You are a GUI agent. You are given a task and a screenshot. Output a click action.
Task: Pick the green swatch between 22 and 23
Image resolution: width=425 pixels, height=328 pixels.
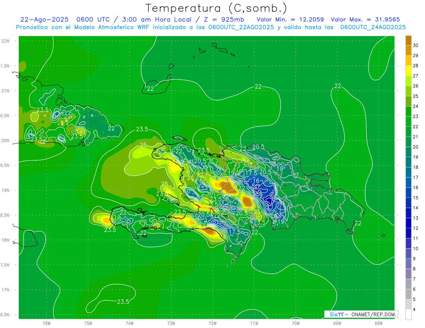pyautogui.click(x=408, y=121)
